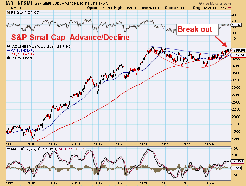The width and height of the screenshot is (246, 186).
Task: Click the 150 level on MACD axis
Action: pos(235,148)
